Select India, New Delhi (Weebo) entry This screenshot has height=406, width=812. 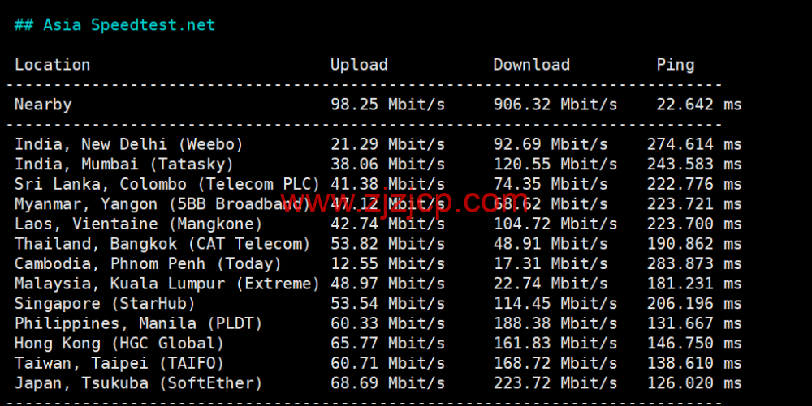point(128,144)
